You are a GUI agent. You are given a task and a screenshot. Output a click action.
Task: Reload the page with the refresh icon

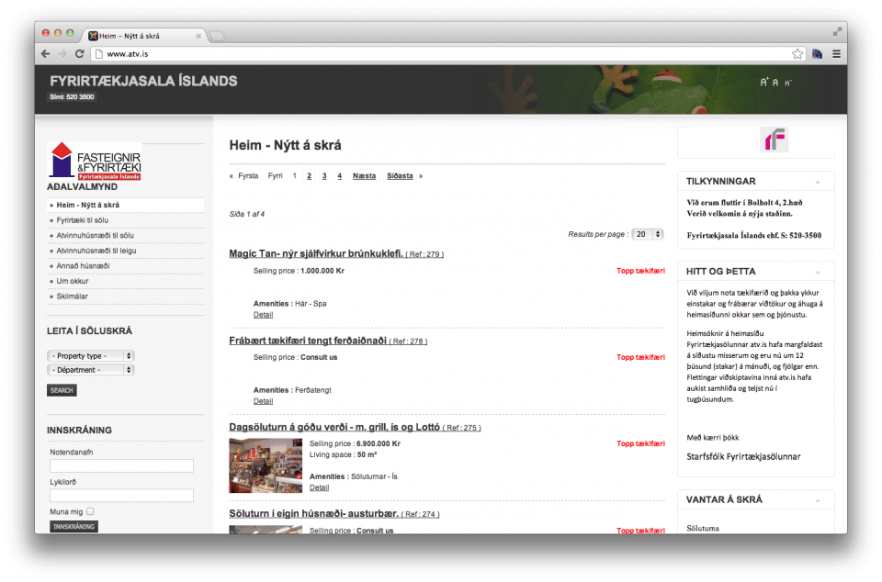pyautogui.click(x=82, y=54)
